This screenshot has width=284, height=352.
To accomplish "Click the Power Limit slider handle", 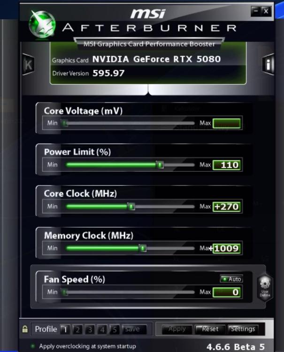I will (x=160, y=165).
